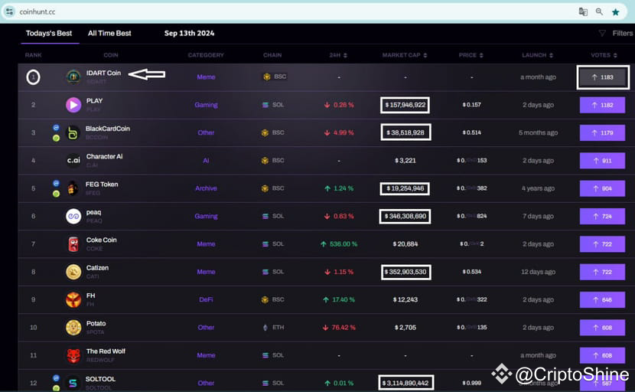The width and height of the screenshot is (635, 392).
Task: Click the BSC chain icon for IDART Coin
Action: point(267,77)
